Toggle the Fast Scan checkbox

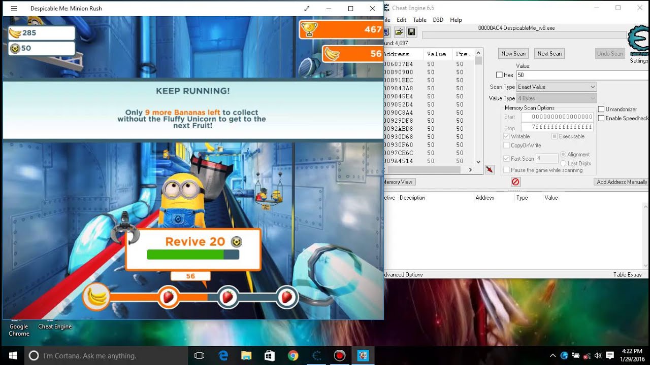[x=506, y=159]
